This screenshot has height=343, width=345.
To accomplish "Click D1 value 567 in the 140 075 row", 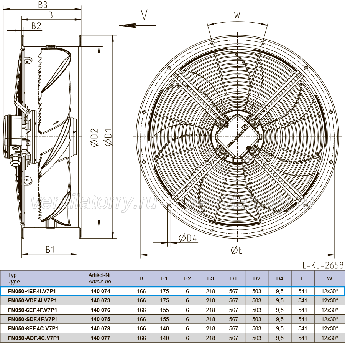I will [x=233, y=319].
